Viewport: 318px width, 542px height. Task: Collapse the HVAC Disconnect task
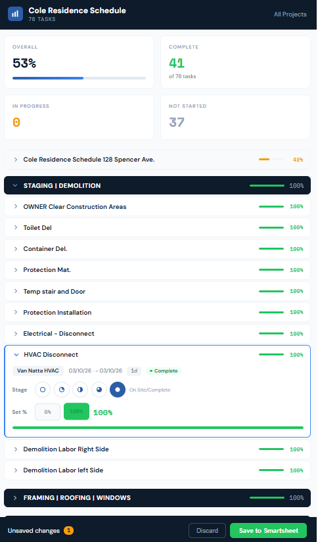[16, 355]
